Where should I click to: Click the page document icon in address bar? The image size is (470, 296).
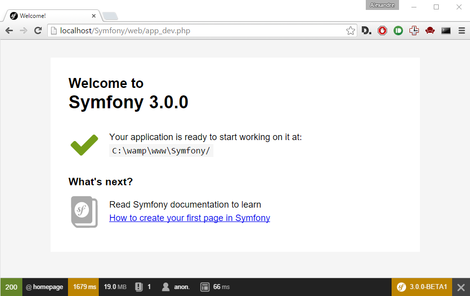(x=54, y=31)
